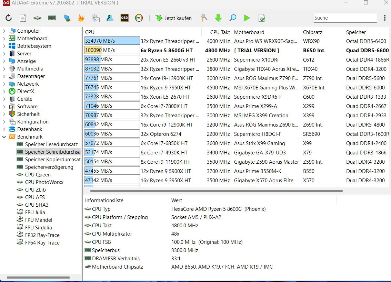Image resolution: width=391 pixels, height=282 pixels.
Task: Select Konfiguration in the tree
Action: coord(33,122)
